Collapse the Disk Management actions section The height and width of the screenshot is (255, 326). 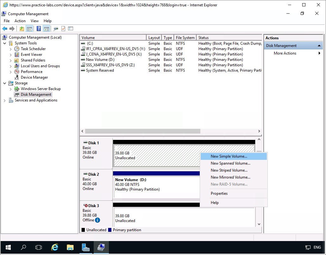tap(319, 46)
